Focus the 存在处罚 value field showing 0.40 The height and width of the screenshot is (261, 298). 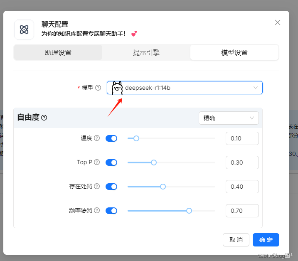pyautogui.click(x=242, y=187)
